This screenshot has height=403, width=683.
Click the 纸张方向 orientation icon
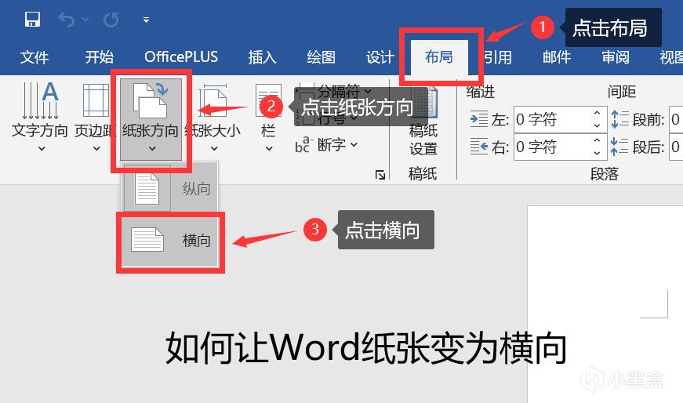click(151, 100)
